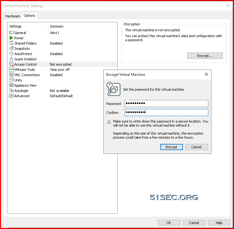The image size is (234, 229).
Task: Close the Encrypt Virtual Machine dialog
Action: 206,74
